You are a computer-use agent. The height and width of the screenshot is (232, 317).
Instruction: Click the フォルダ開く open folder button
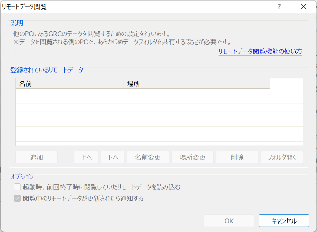click(282, 157)
